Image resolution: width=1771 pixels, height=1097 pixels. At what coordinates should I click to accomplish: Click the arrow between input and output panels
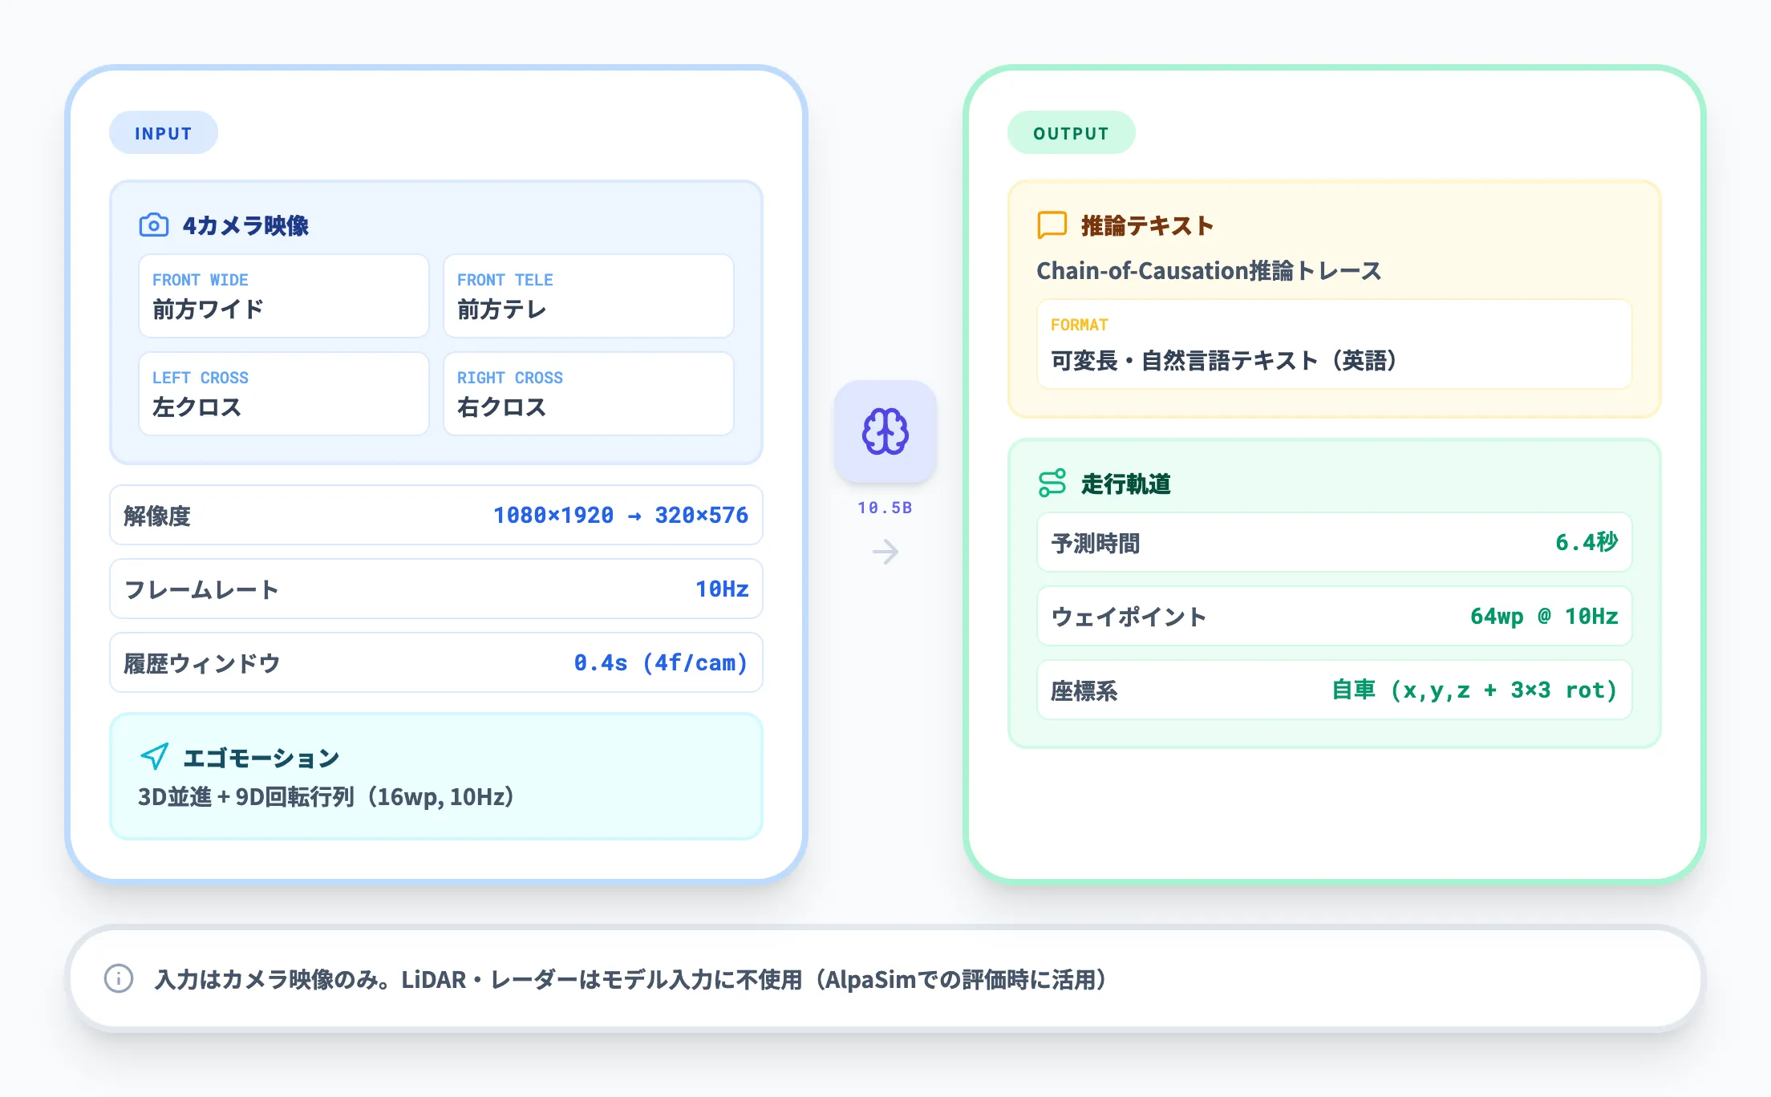coord(885,552)
